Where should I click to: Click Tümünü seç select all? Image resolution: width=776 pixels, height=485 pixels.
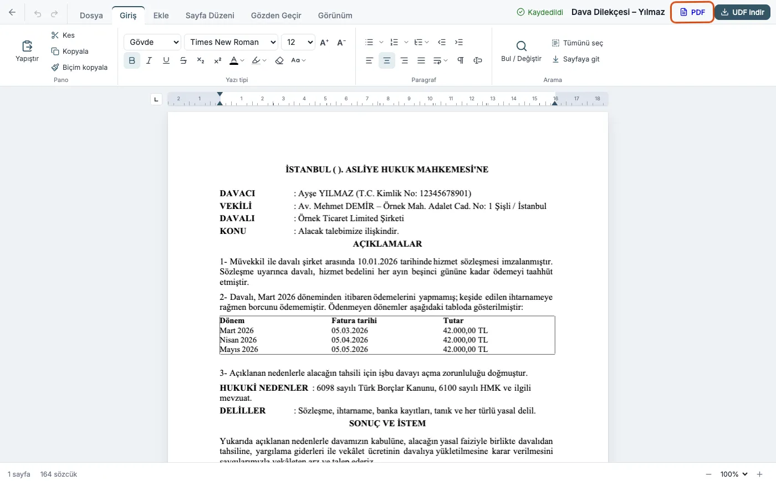pos(577,43)
